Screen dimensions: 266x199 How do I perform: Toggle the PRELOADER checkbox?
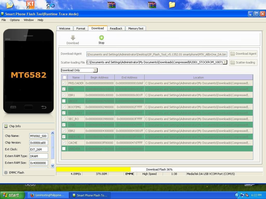tap(64, 83)
